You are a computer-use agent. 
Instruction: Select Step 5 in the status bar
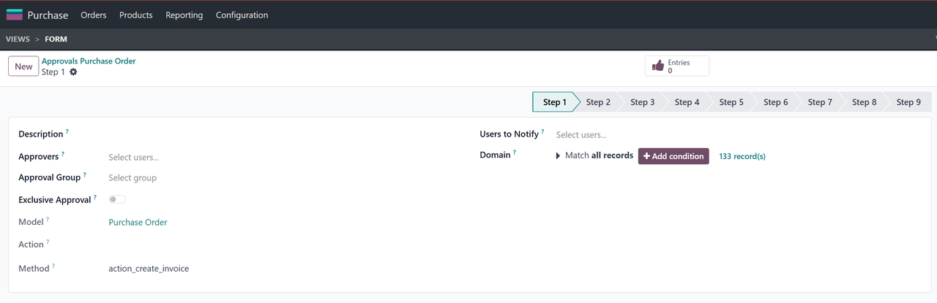tap(731, 102)
